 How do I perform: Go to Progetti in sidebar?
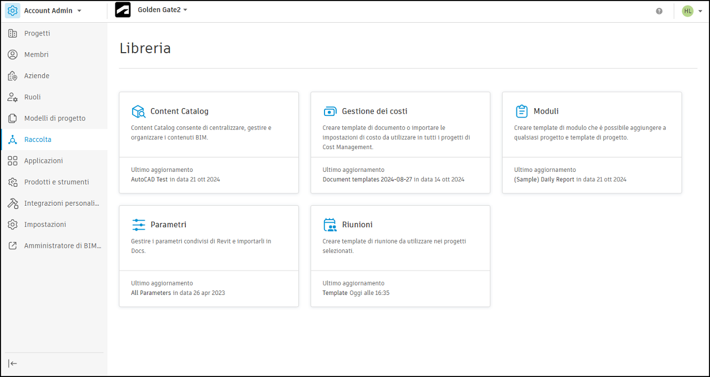click(x=37, y=33)
